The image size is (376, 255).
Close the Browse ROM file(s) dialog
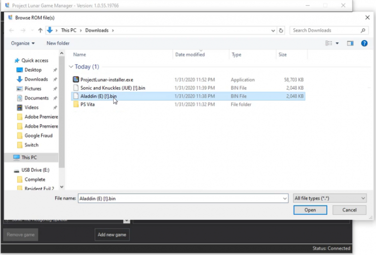(367, 17)
